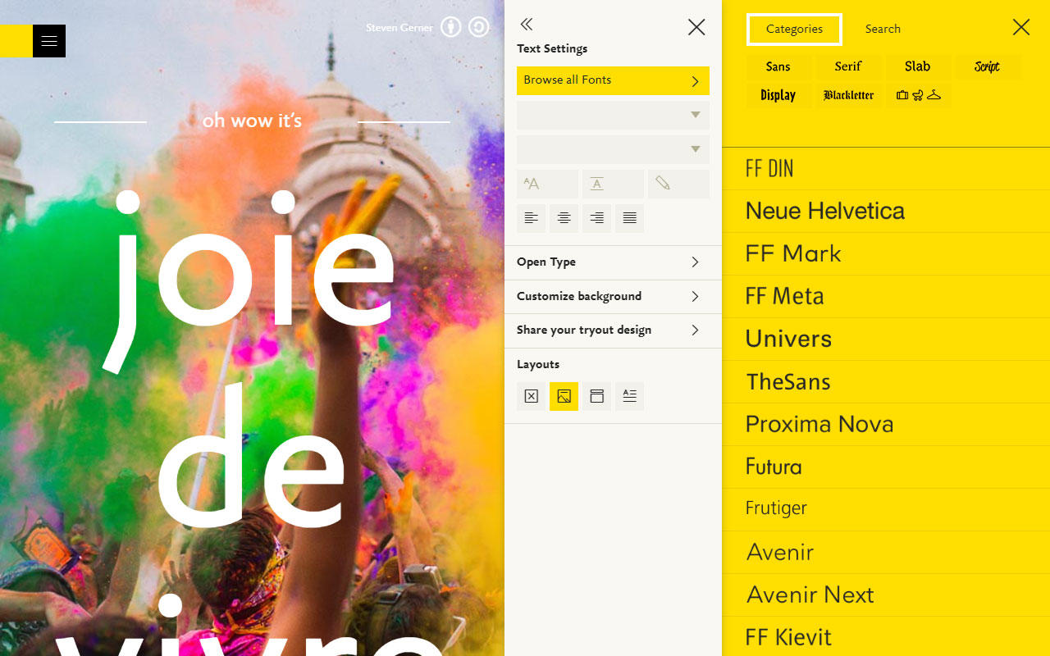This screenshot has width=1050, height=656.
Task: Filter fonts by Serif category
Action: [x=848, y=67]
